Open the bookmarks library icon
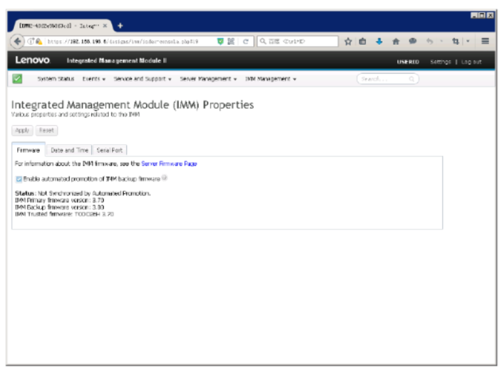 click(x=362, y=41)
